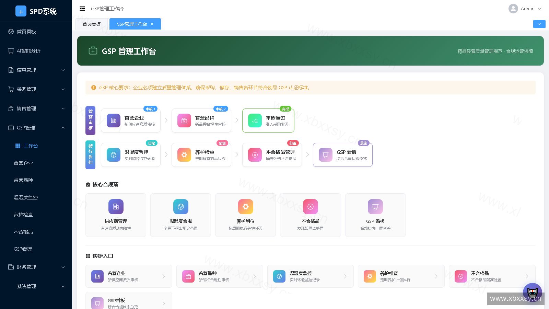The image size is (549, 309).
Task: Click the 养护到位 compliance icon
Action: click(246, 207)
